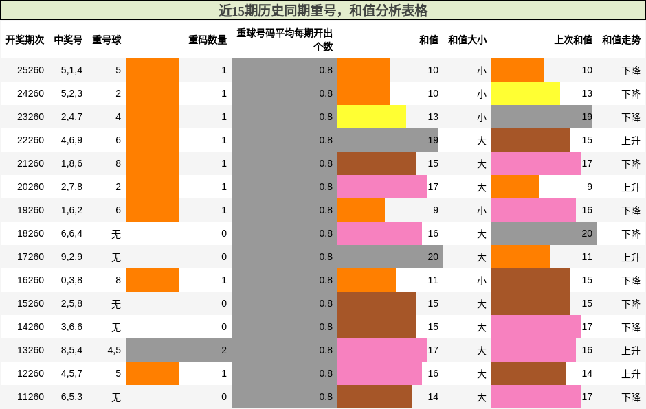Select winning numbers 1,6,2
646x409 pixels.
(x=71, y=210)
